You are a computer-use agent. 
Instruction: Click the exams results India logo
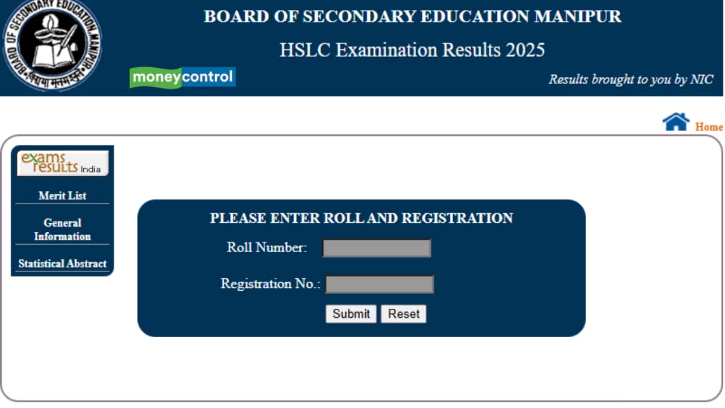point(62,163)
